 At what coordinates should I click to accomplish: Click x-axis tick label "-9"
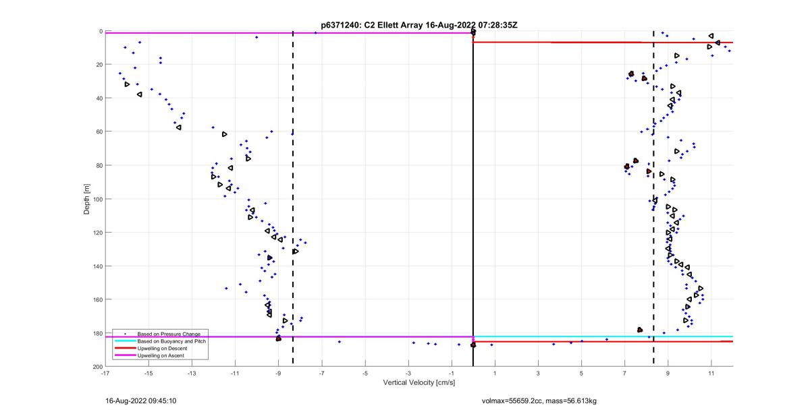point(278,373)
